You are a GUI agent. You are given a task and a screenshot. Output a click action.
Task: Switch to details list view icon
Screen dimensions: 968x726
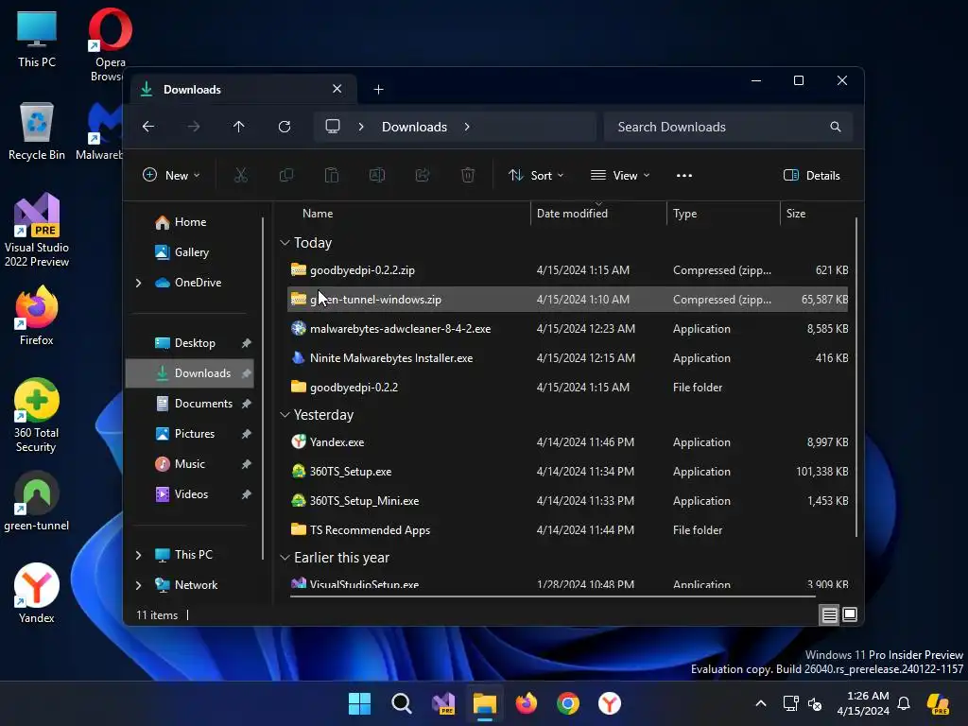tap(829, 614)
